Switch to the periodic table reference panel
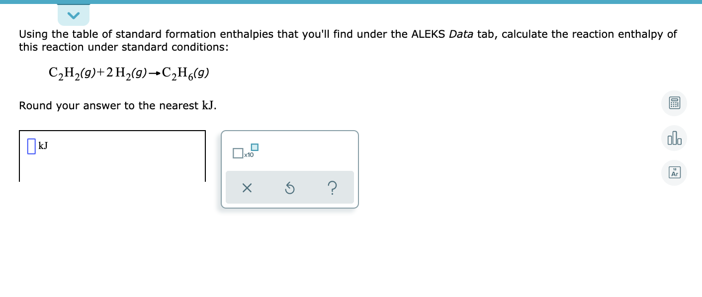The width and height of the screenshot is (702, 297). [x=674, y=173]
